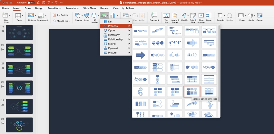
Task: Select Relationship in SmartArt menu
Action: click(116, 39)
